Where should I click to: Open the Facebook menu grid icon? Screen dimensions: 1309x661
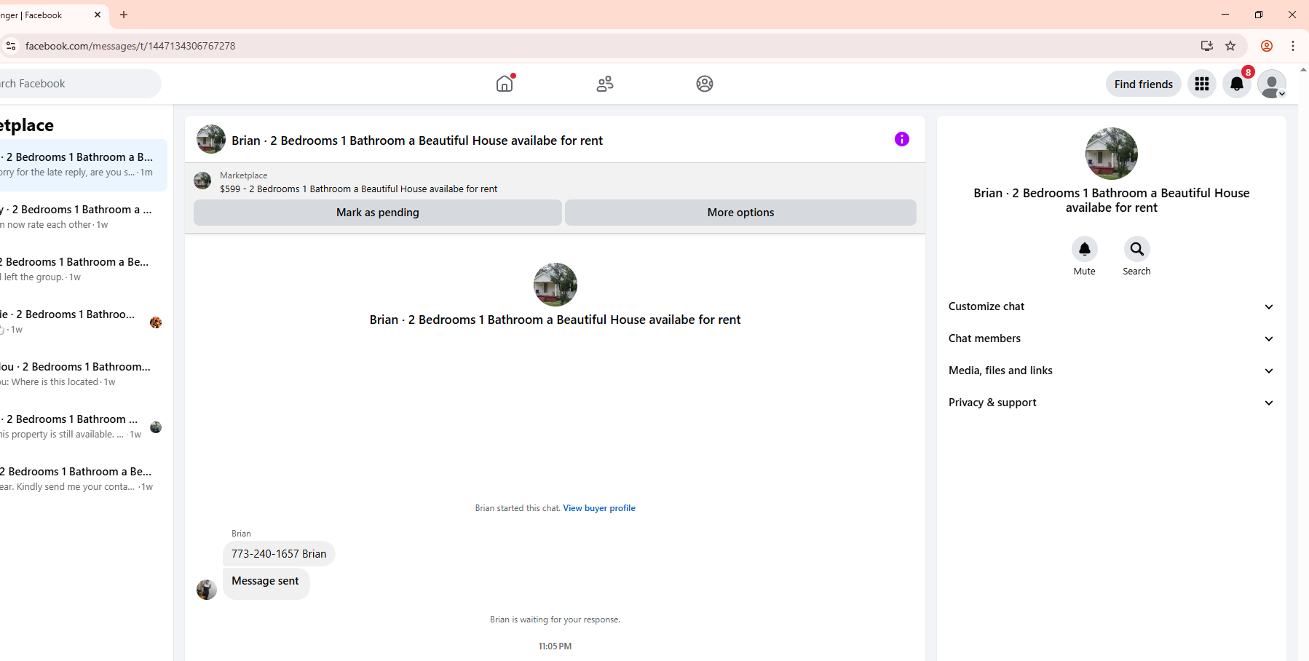point(1202,84)
